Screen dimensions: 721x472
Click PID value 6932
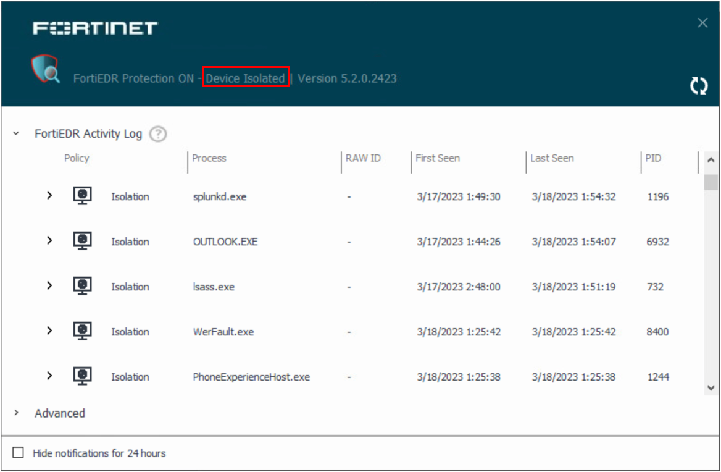coord(658,242)
